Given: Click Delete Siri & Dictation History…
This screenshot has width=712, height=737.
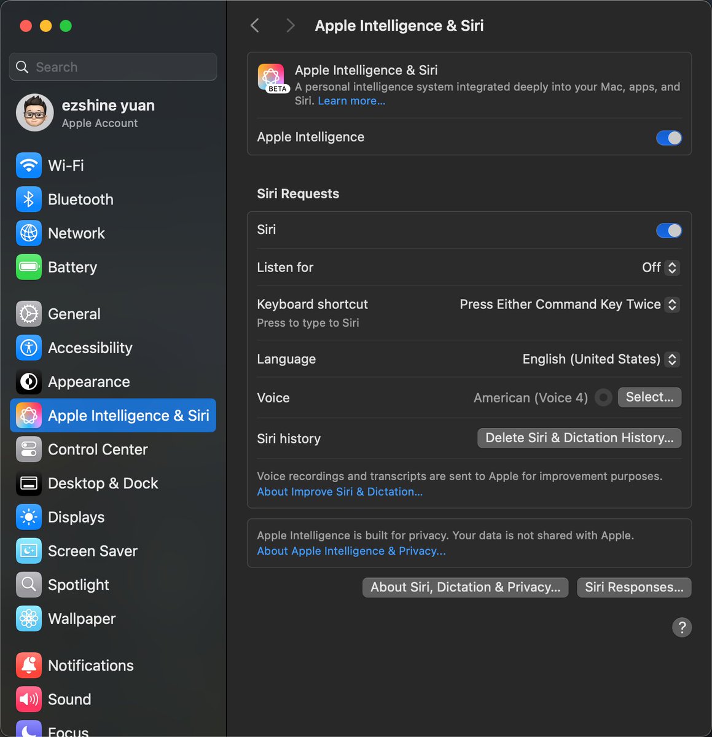Looking at the screenshot, I should click(579, 437).
